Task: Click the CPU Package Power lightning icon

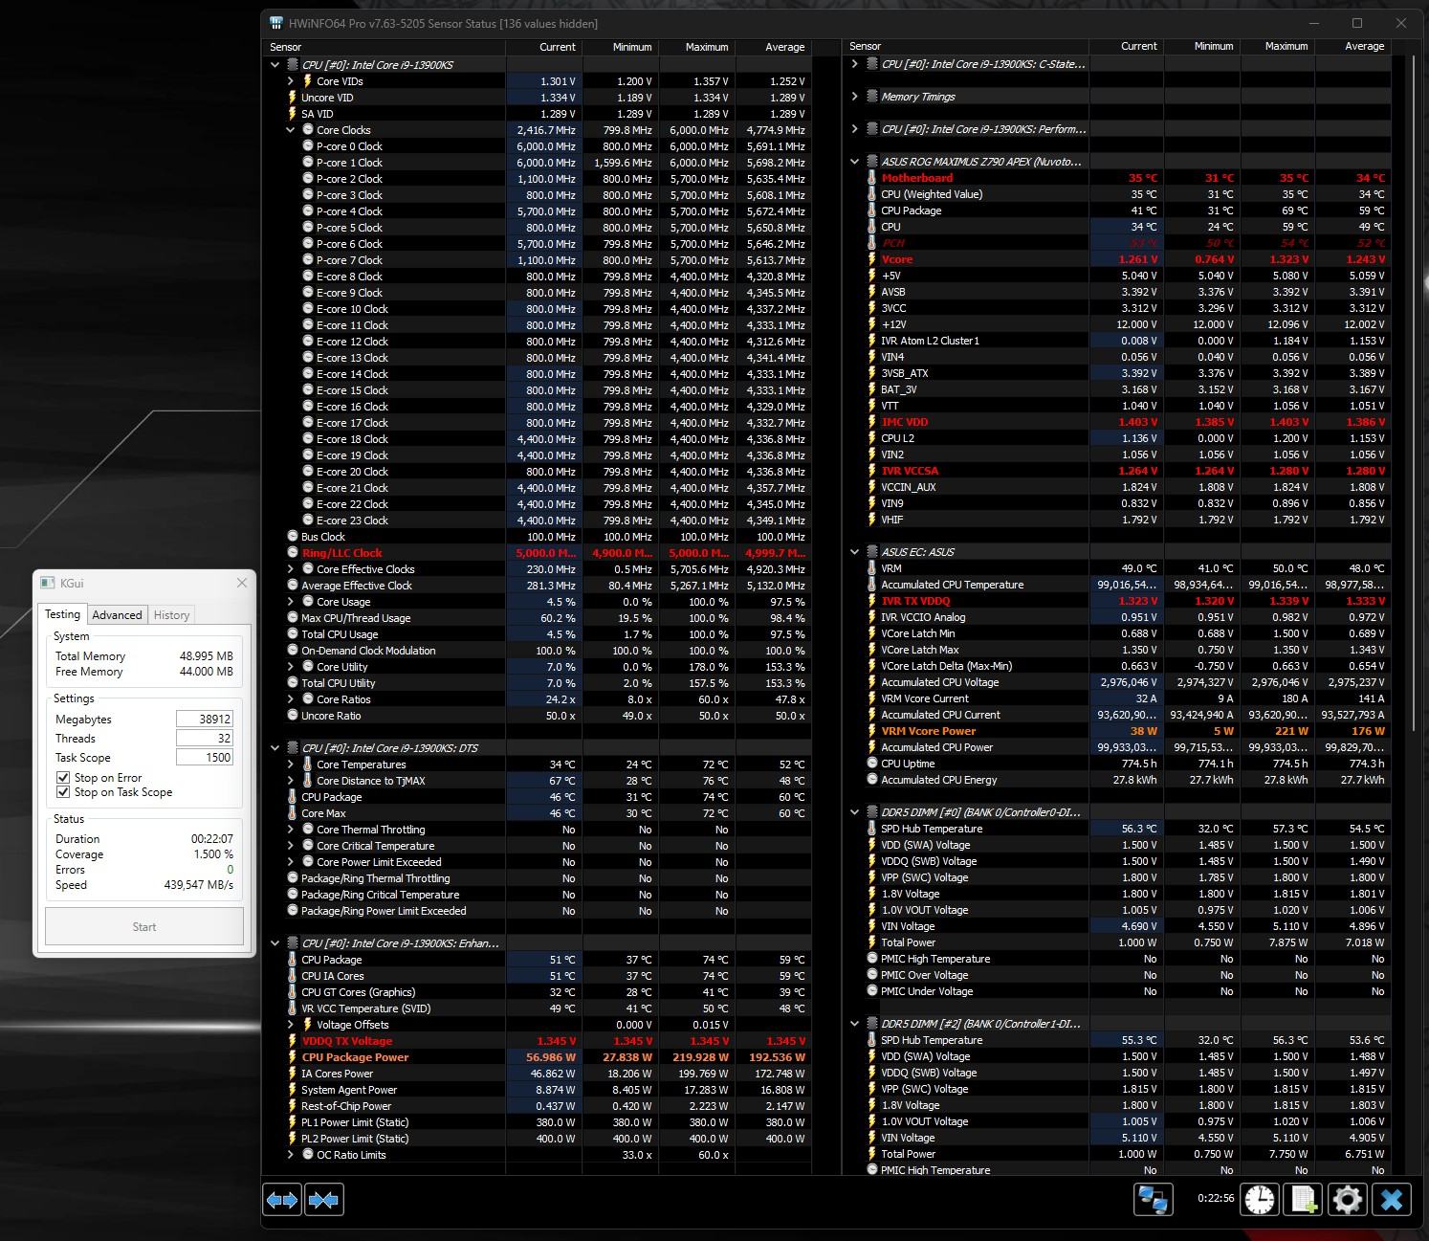Action: click(292, 1057)
